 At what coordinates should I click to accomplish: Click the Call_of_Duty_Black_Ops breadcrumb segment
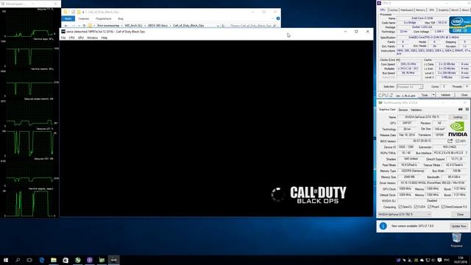tap(188, 26)
